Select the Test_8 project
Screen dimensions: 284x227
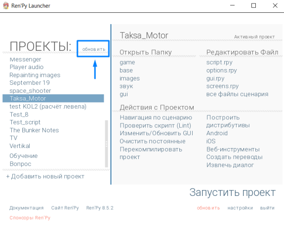click(x=19, y=114)
